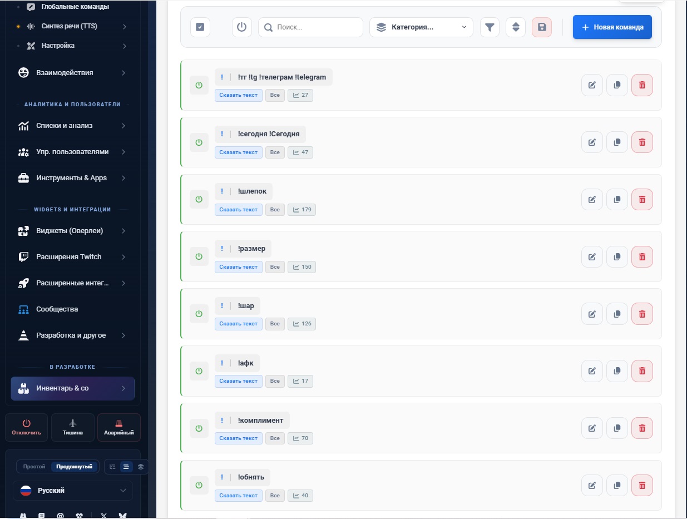Copy the !комплимент command
Viewport: 687px width, 519px height.
point(617,428)
